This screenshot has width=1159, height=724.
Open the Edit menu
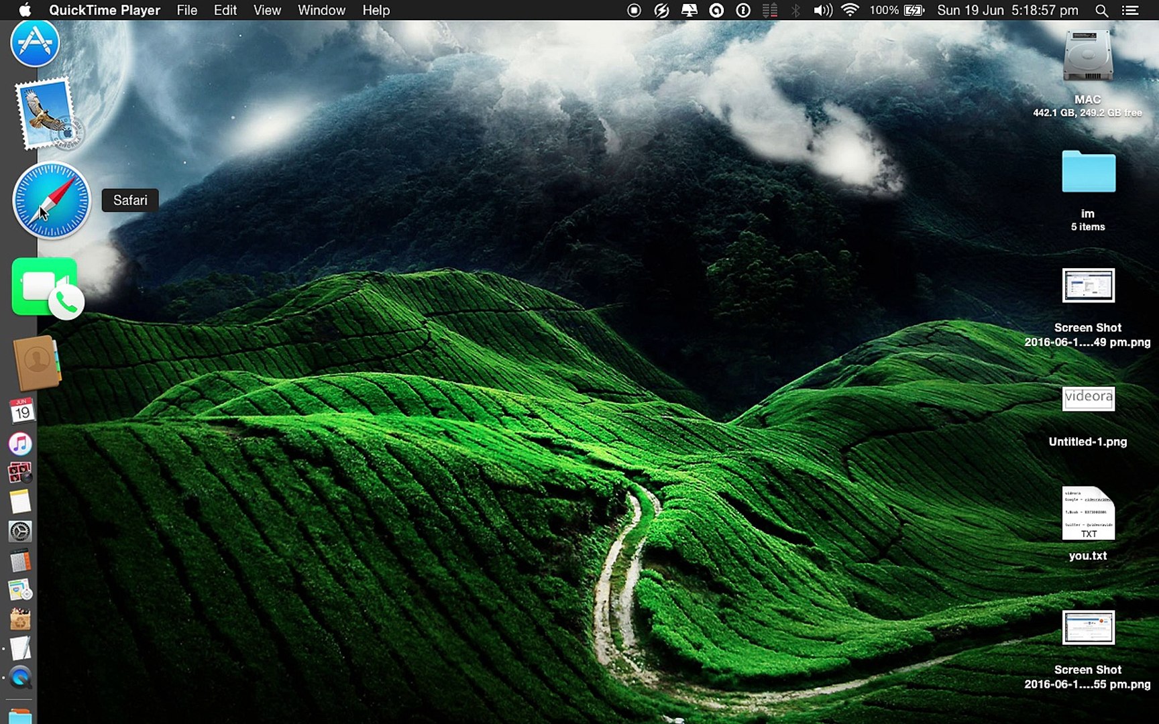click(x=225, y=10)
